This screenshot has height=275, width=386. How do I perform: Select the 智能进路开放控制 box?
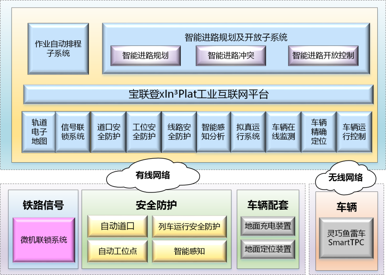point(323,56)
